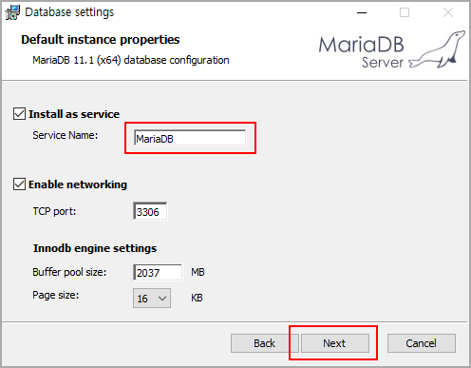Go Back to previous step

coord(264,343)
